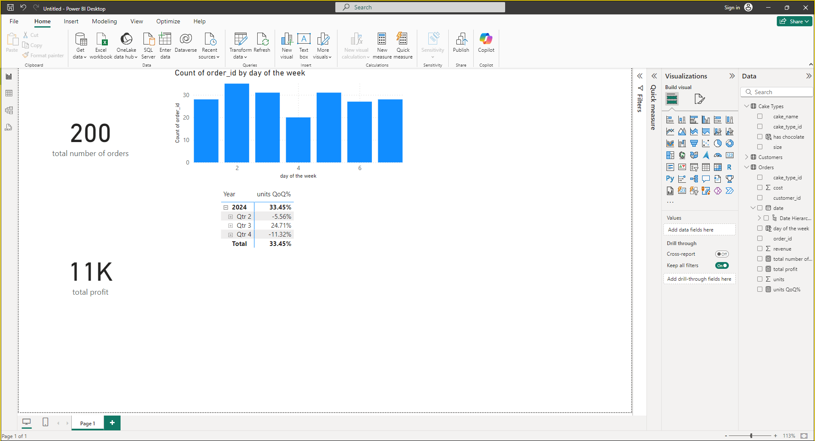
Task: Choose the Line chart visualization
Action: (670, 131)
